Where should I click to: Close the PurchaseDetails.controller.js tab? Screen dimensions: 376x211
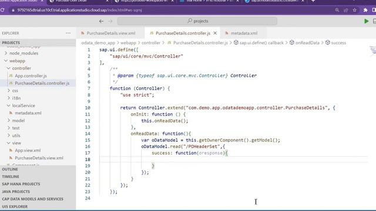[x=215, y=33]
